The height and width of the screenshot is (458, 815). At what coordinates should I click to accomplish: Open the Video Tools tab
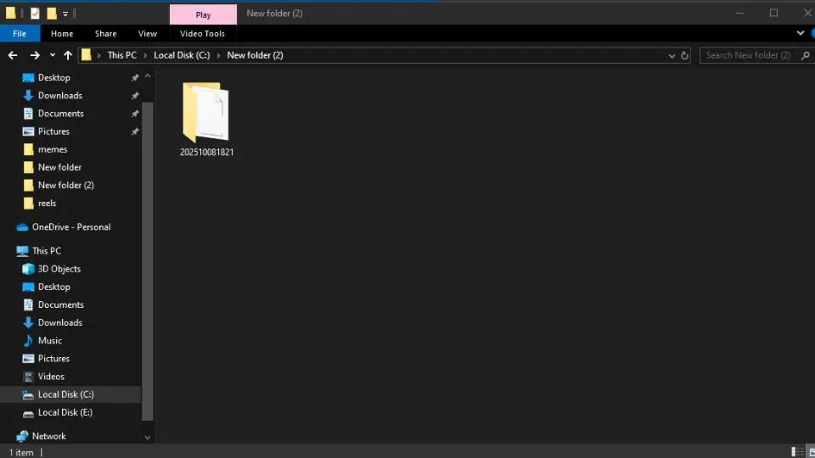202,34
